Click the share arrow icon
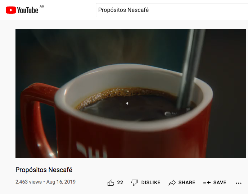This screenshot has height=194, width=248. [172, 183]
